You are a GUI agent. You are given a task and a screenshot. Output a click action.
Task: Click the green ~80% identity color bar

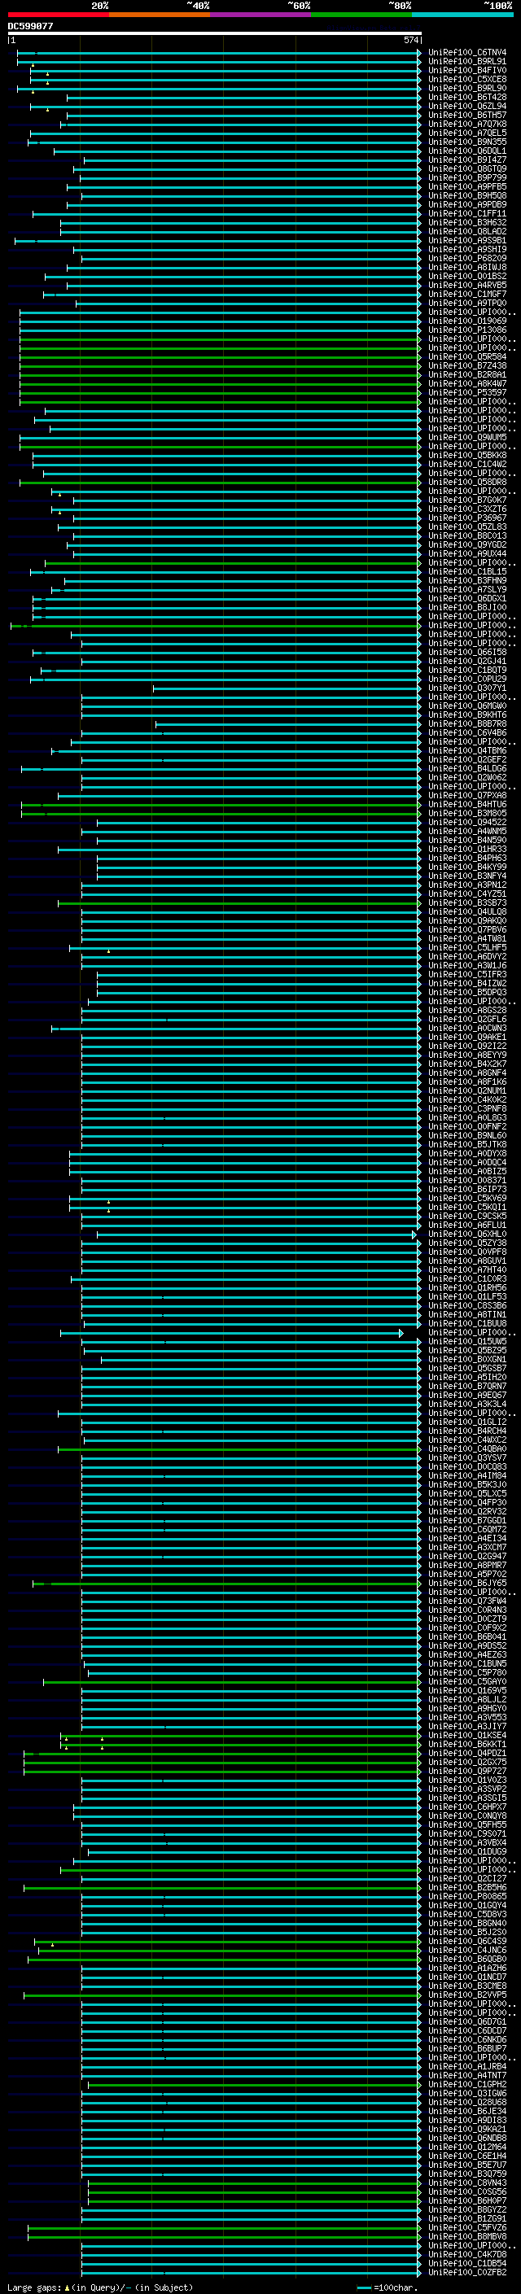(x=361, y=15)
